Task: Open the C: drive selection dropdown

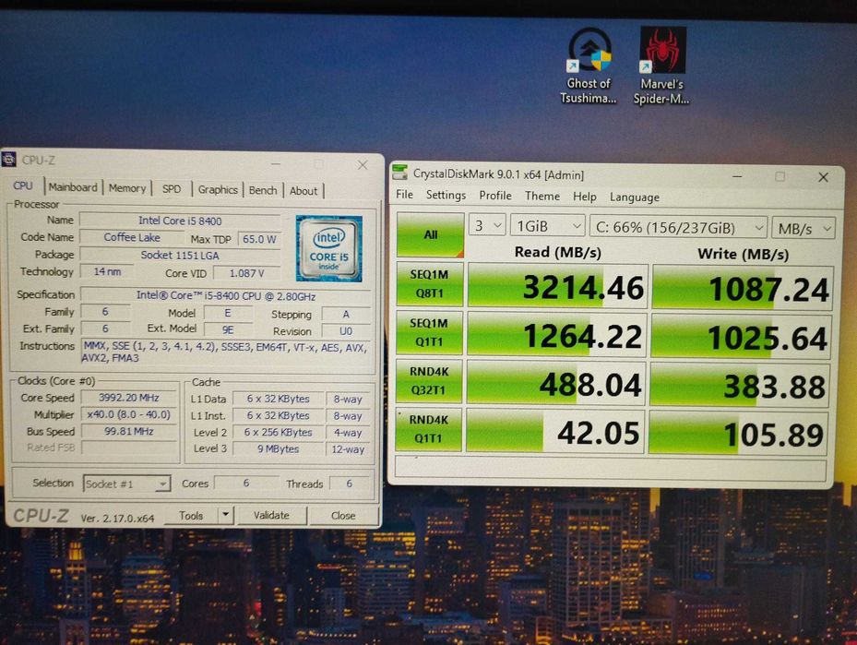Action: 678,227
